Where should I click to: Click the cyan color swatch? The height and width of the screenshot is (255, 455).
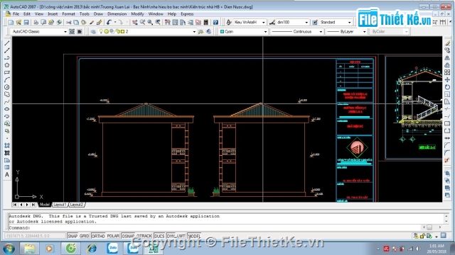pyautogui.click(x=222, y=31)
